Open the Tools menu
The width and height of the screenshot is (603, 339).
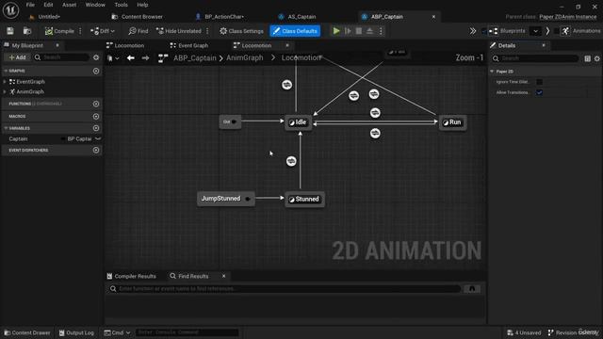[121, 5]
